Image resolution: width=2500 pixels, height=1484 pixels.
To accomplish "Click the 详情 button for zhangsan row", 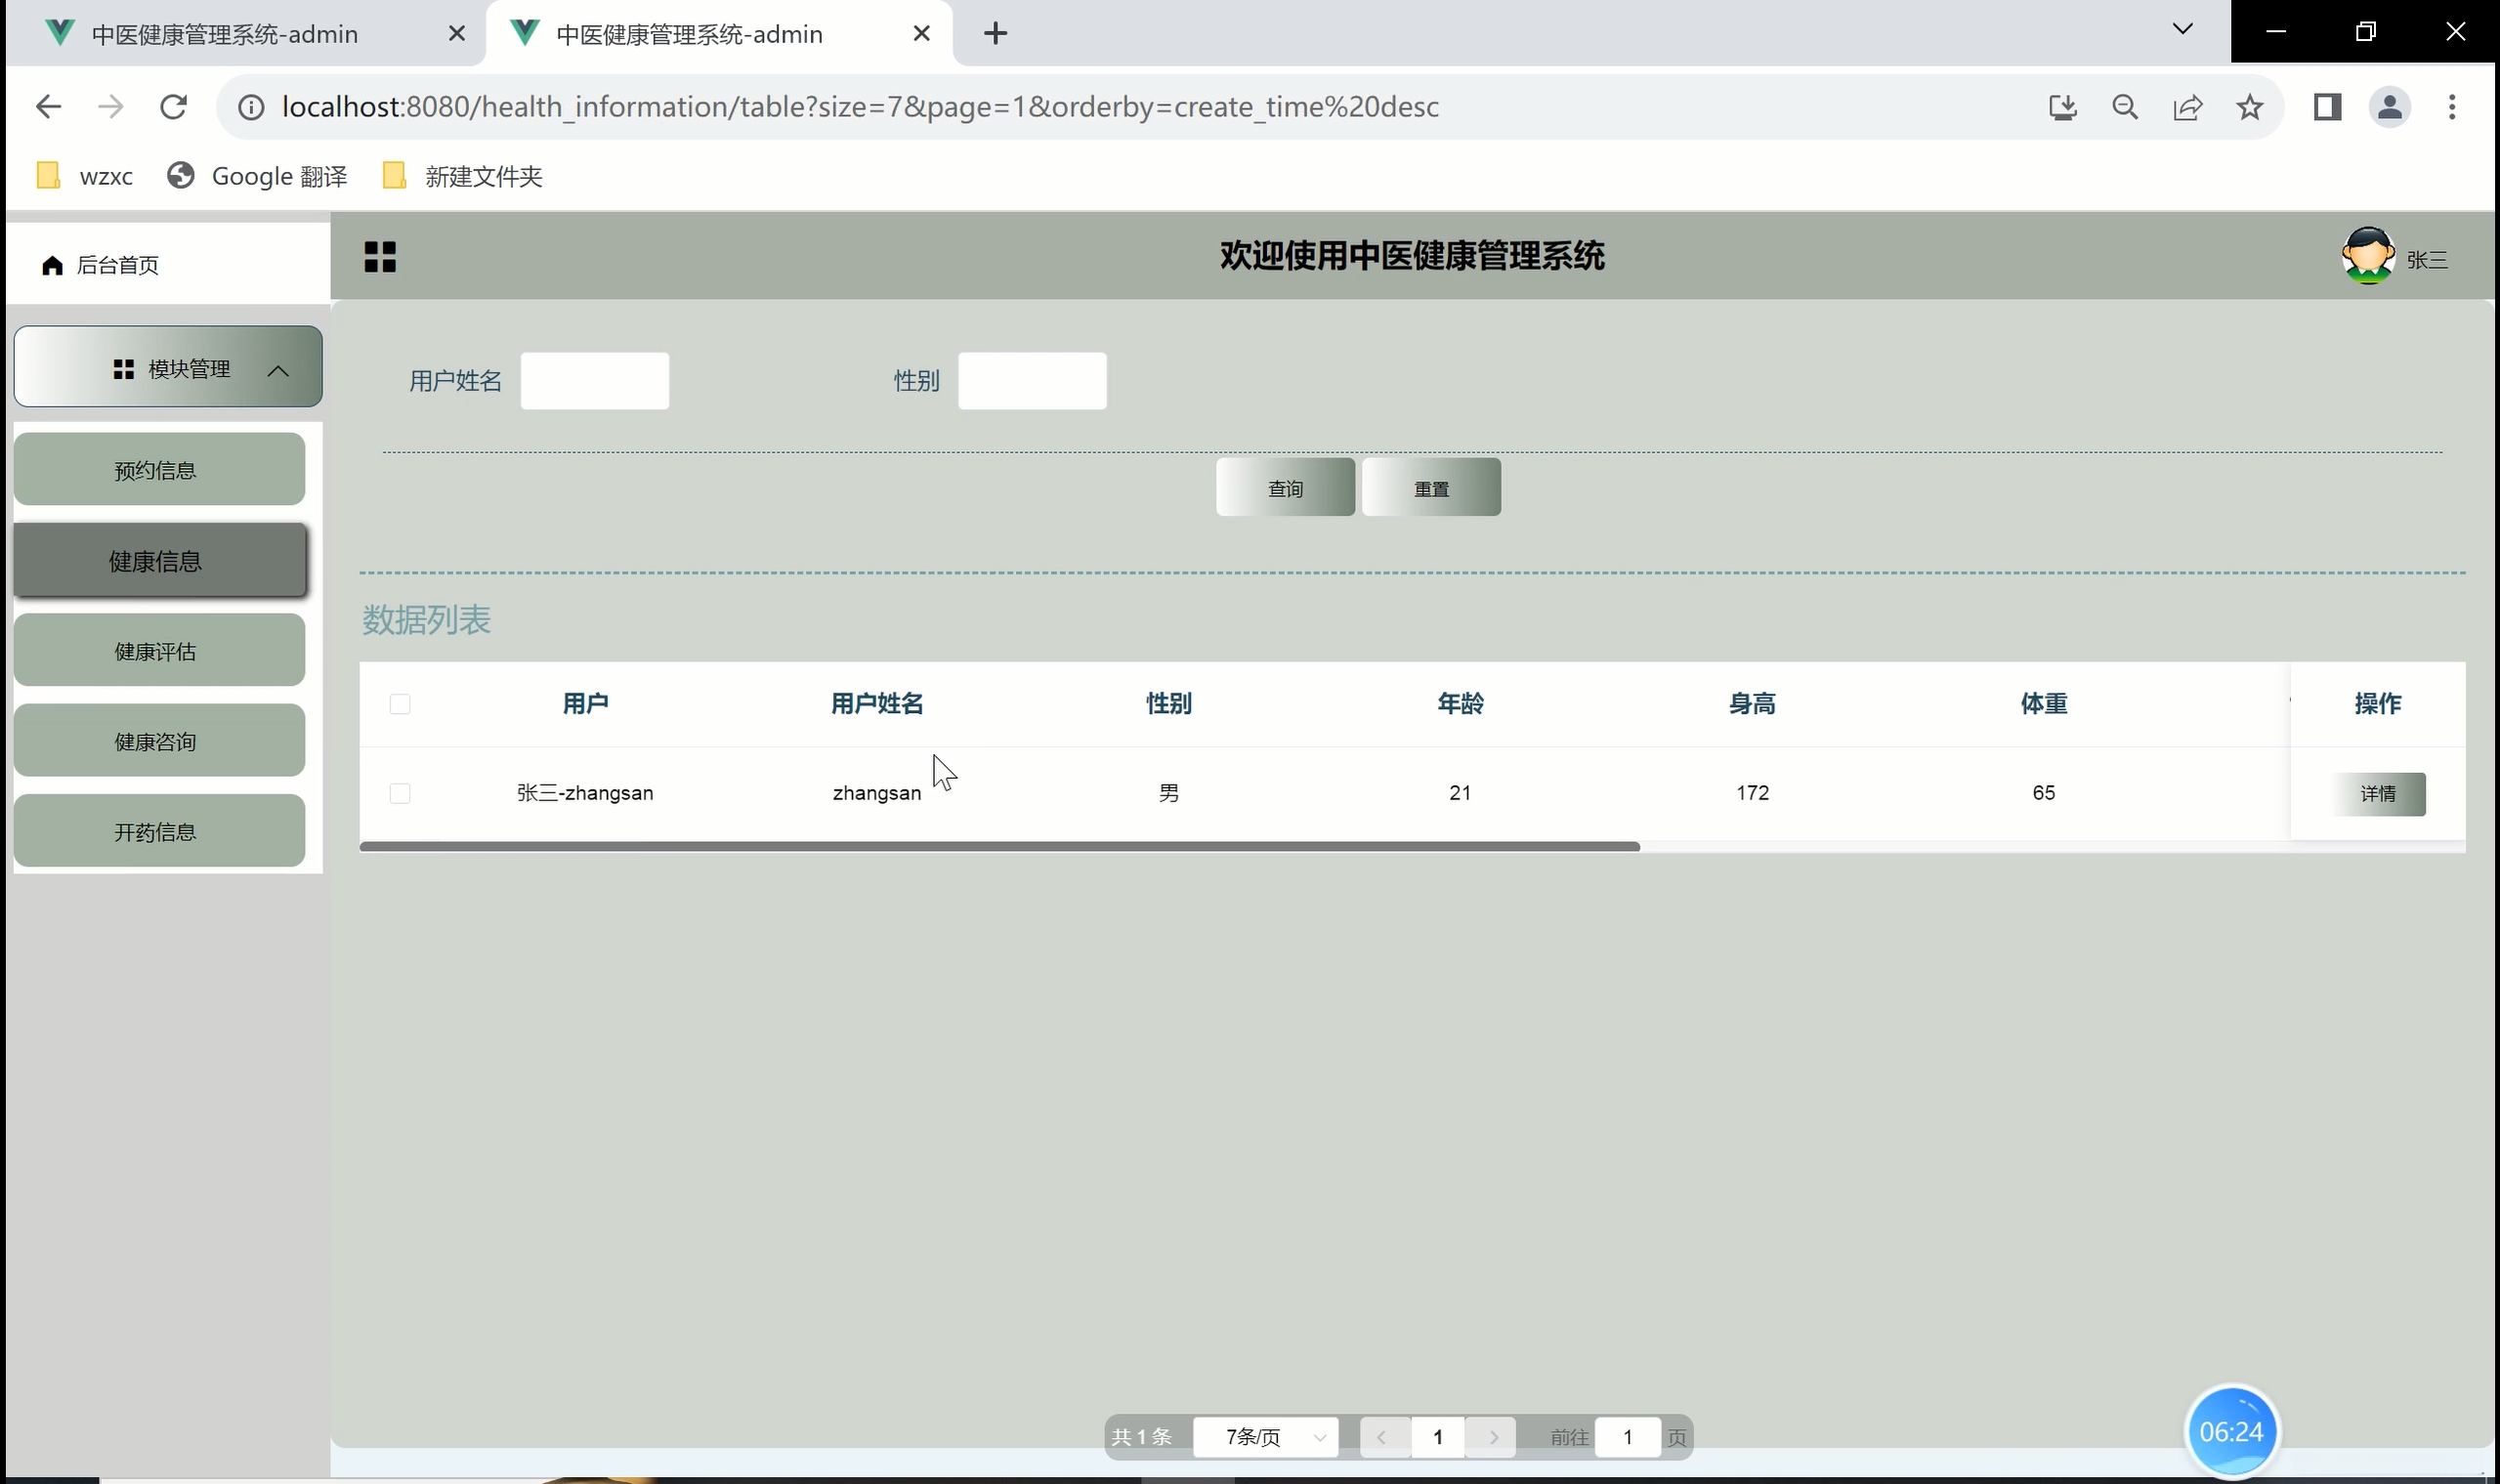I will click(x=2377, y=793).
